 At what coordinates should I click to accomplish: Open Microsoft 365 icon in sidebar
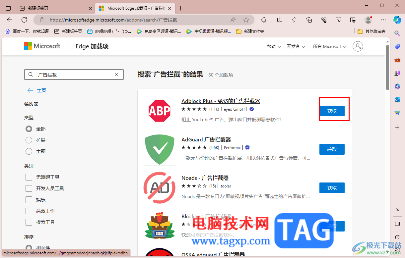click(x=397, y=86)
